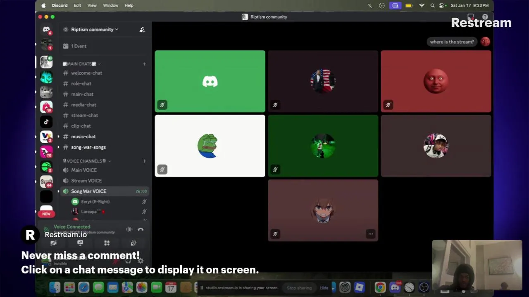
Task: Open user settings gear icon
Action: point(141,261)
